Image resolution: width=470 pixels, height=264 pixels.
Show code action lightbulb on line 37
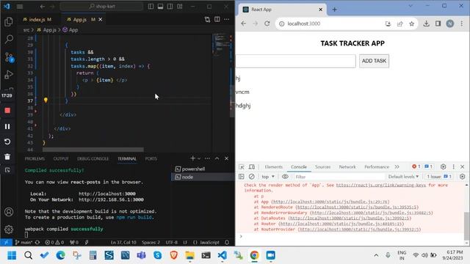coord(46,100)
